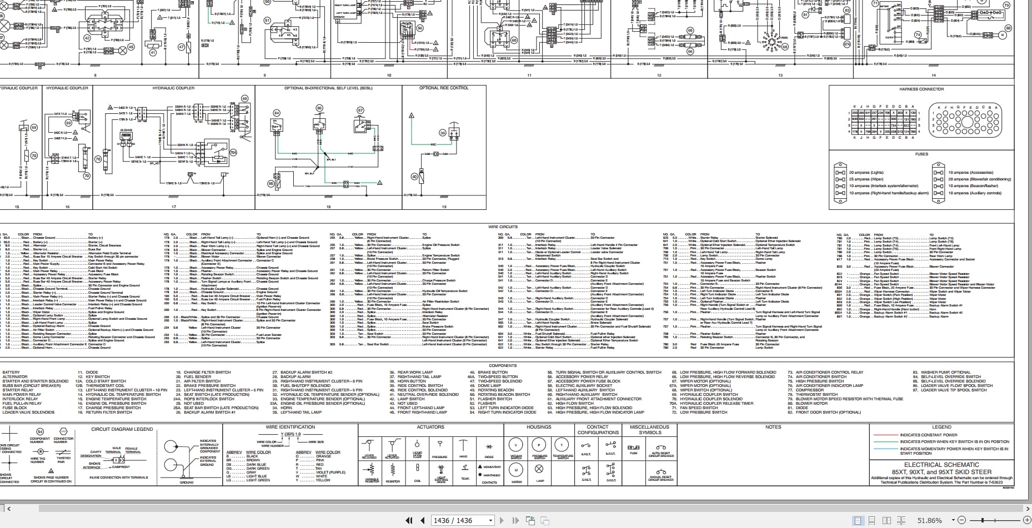The width and height of the screenshot is (1032, 528).
Task: Zoom in using the plus icon
Action: (1027, 521)
